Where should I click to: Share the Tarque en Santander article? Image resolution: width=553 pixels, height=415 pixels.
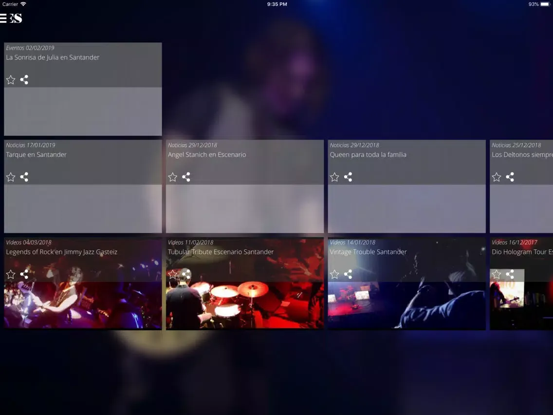24,177
